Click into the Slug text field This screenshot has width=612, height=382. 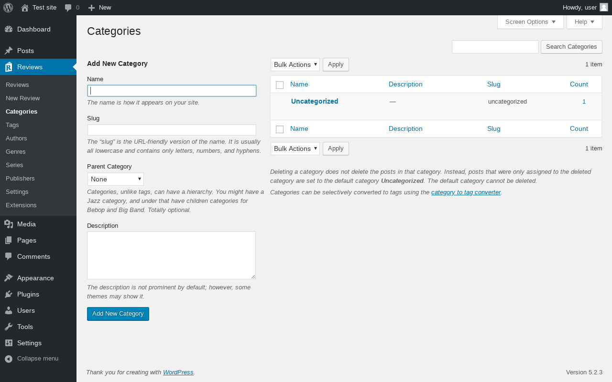coord(172,130)
